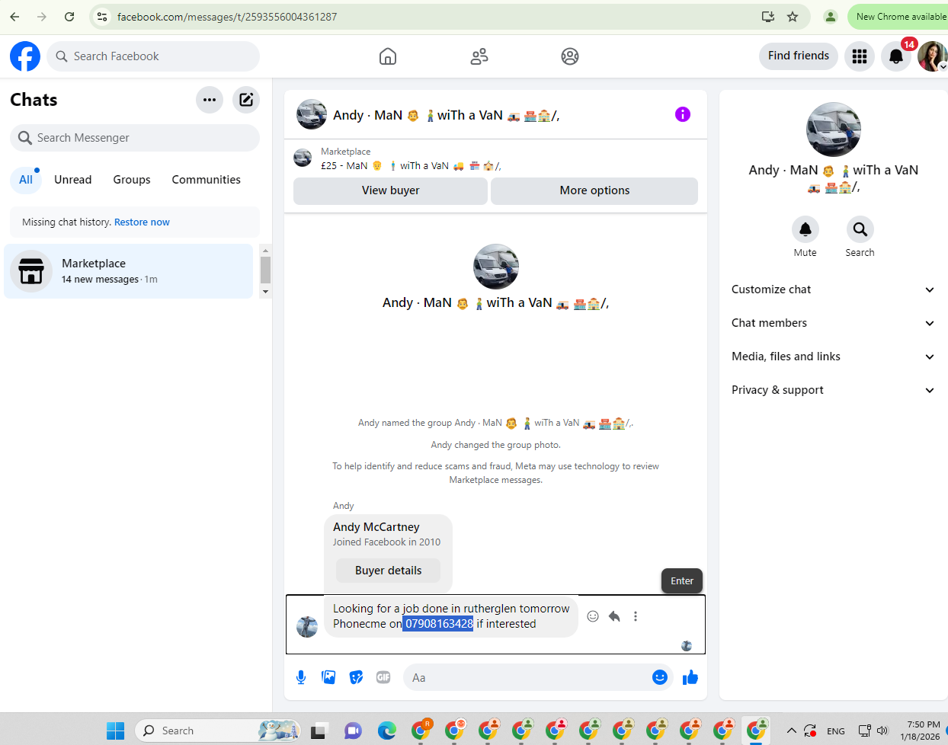The width and height of the screenshot is (948, 745).
Task: Go to the Home feed icon
Action: click(x=388, y=56)
